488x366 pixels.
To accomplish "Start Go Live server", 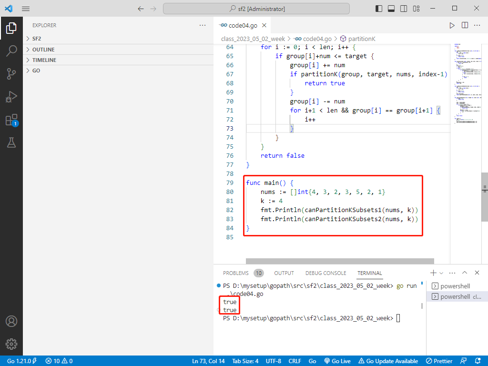I will tap(337, 361).
